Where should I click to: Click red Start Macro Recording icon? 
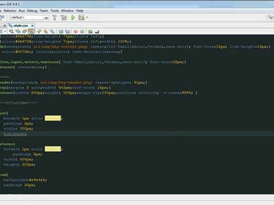76,31
